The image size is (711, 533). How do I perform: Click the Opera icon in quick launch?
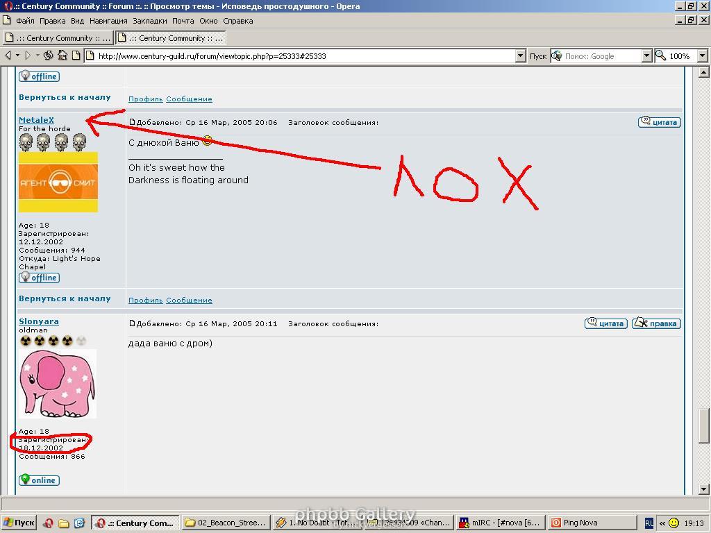[x=49, y=523]
